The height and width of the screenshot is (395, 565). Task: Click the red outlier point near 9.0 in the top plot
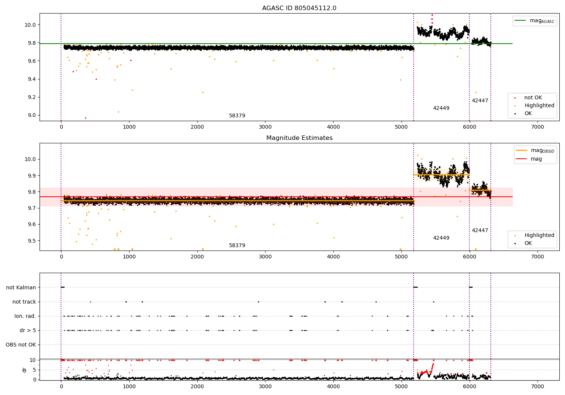pyautogui.click(x=86, y=118)
